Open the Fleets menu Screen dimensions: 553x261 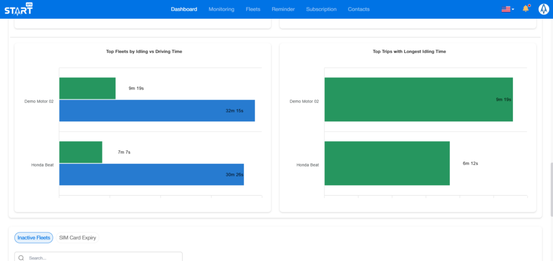(253, 9)
